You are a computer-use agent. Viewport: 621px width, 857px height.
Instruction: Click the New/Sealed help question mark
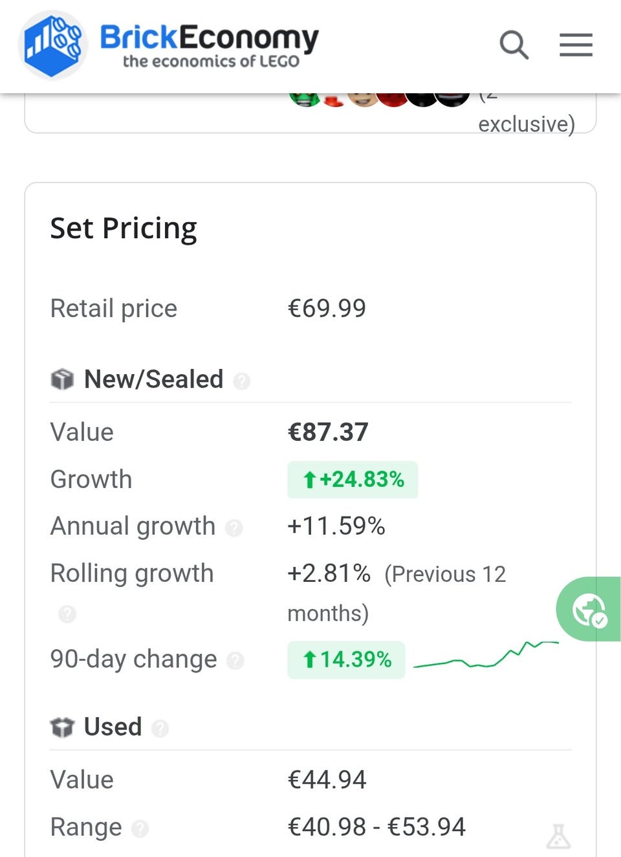click(x=241, y=381)
